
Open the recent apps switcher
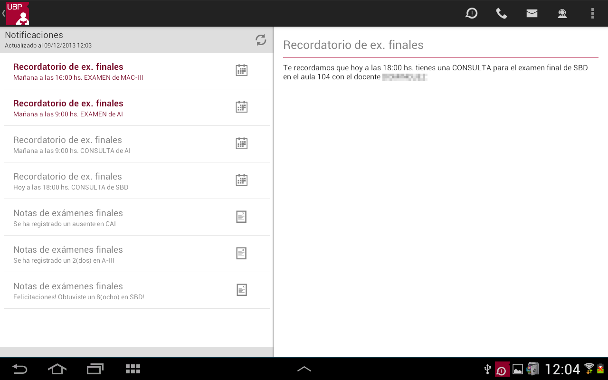point(95,369)
